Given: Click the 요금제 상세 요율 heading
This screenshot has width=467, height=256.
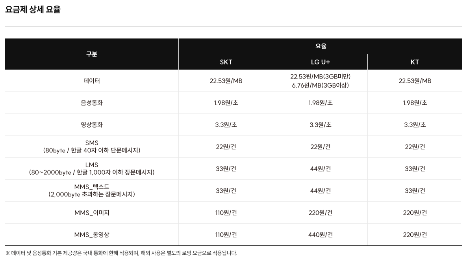Looking at the screenshot, I should coord(33,9).
